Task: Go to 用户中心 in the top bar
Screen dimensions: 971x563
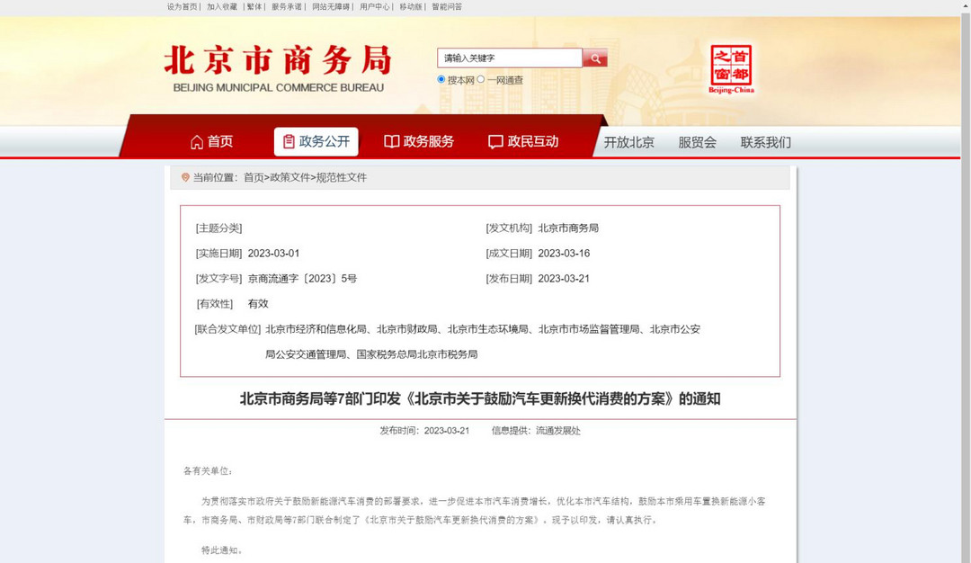Action: [x=375, y=7]
